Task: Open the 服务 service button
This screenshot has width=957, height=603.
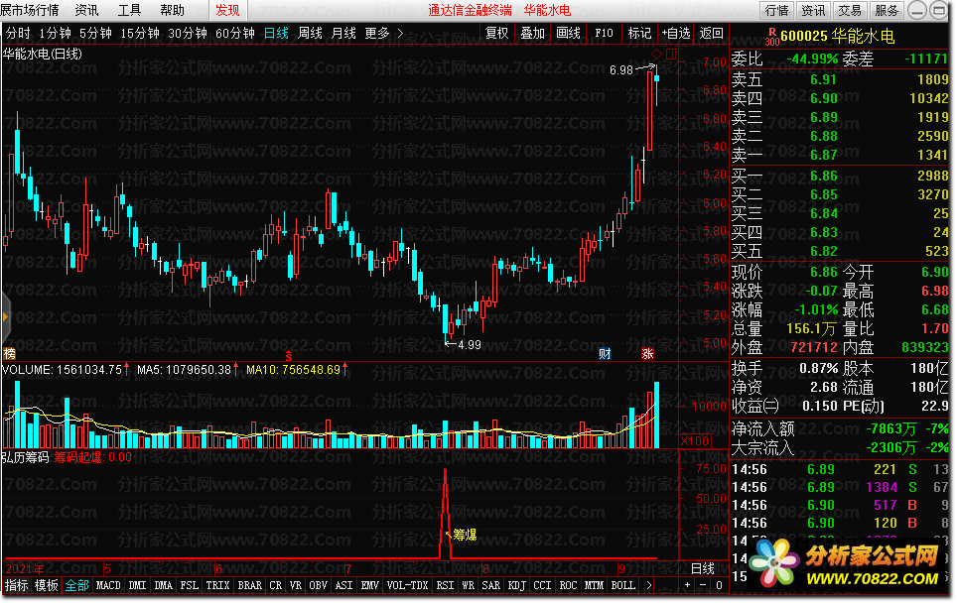Action: click(887, 10)
